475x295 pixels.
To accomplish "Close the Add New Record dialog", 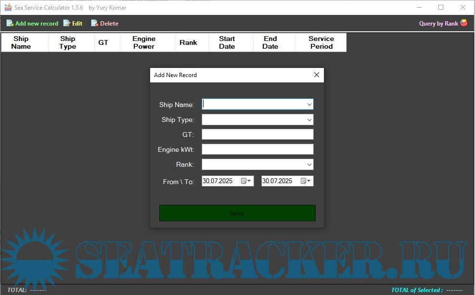I will tap(316, 75).
